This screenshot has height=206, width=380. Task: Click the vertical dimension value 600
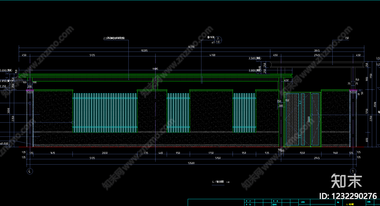[367, 140]
